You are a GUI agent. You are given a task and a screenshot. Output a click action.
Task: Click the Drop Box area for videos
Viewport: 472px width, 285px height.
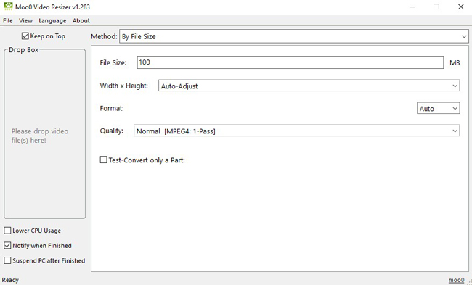pos(44,134)
